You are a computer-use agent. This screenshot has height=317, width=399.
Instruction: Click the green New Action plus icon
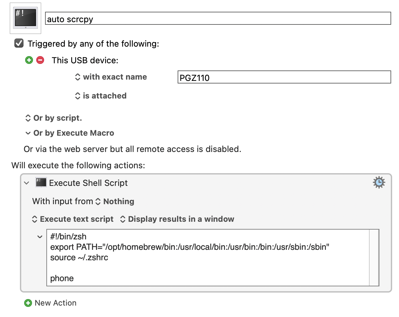pos(28,303)
